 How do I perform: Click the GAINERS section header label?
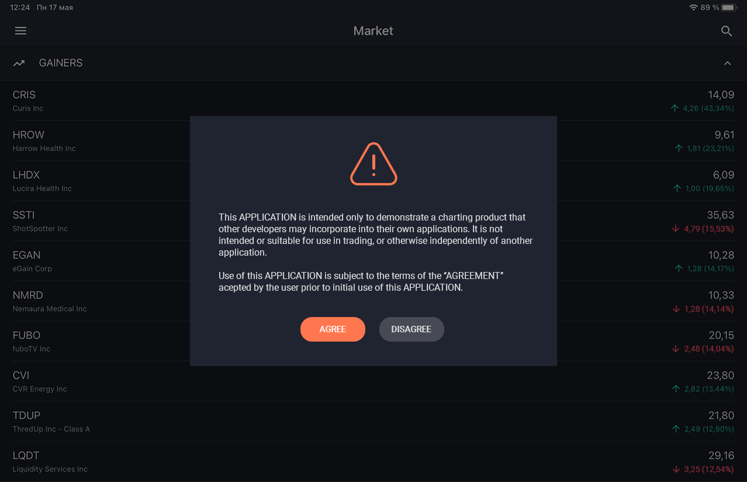pos(61,63)
